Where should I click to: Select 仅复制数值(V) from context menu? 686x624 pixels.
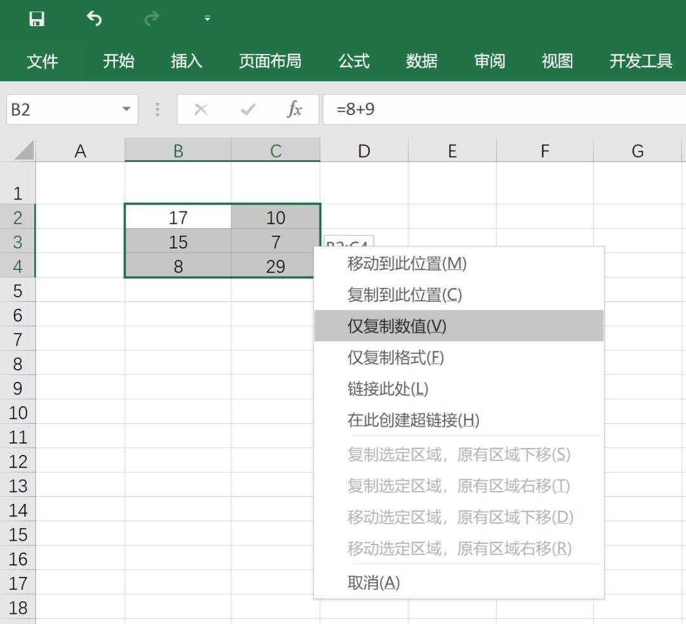coord(396,326)
